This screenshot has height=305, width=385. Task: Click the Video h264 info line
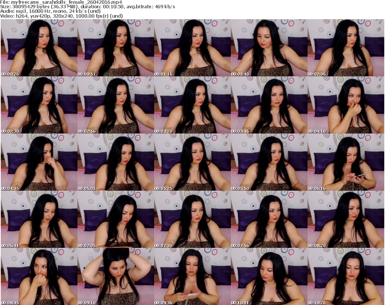point(61,16)
